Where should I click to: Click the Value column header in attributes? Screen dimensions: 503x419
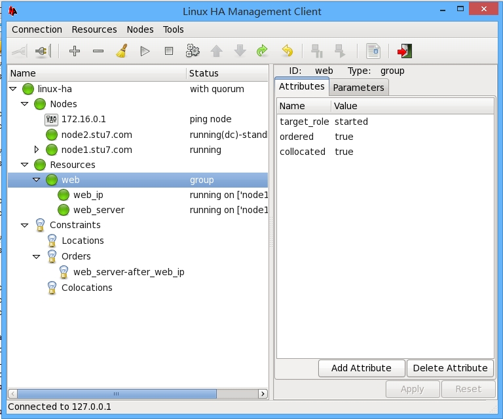[412, 106]
